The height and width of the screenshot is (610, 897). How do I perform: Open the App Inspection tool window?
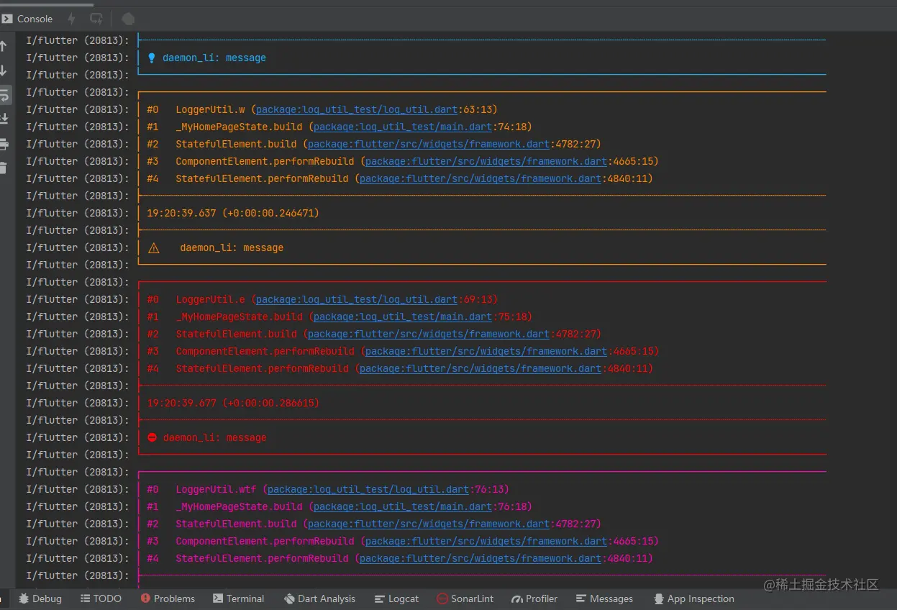(694, 598)
